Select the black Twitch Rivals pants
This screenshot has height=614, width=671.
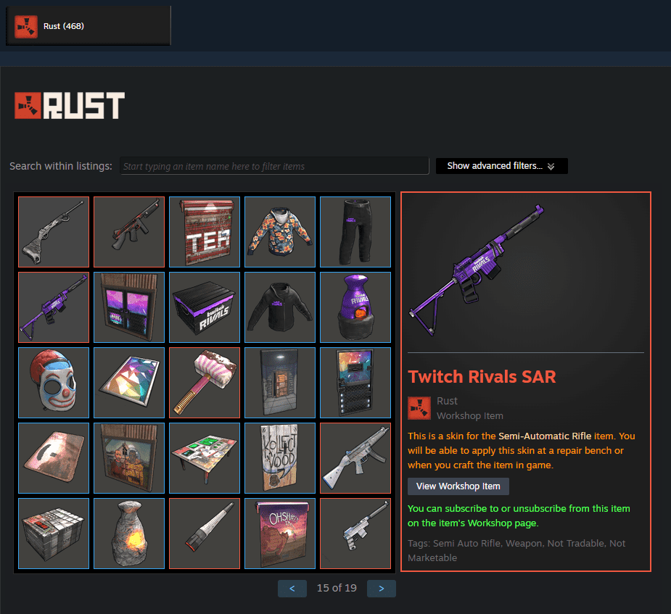(x=355, y=232)
